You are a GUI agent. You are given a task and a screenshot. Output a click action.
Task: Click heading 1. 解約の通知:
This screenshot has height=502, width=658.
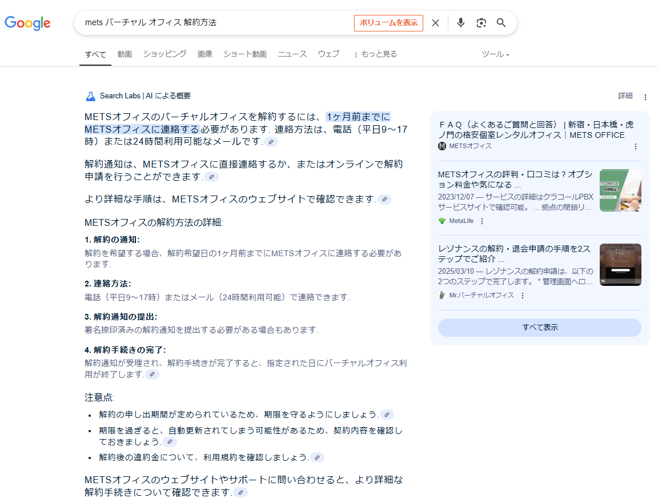click(x=112, y=240)
